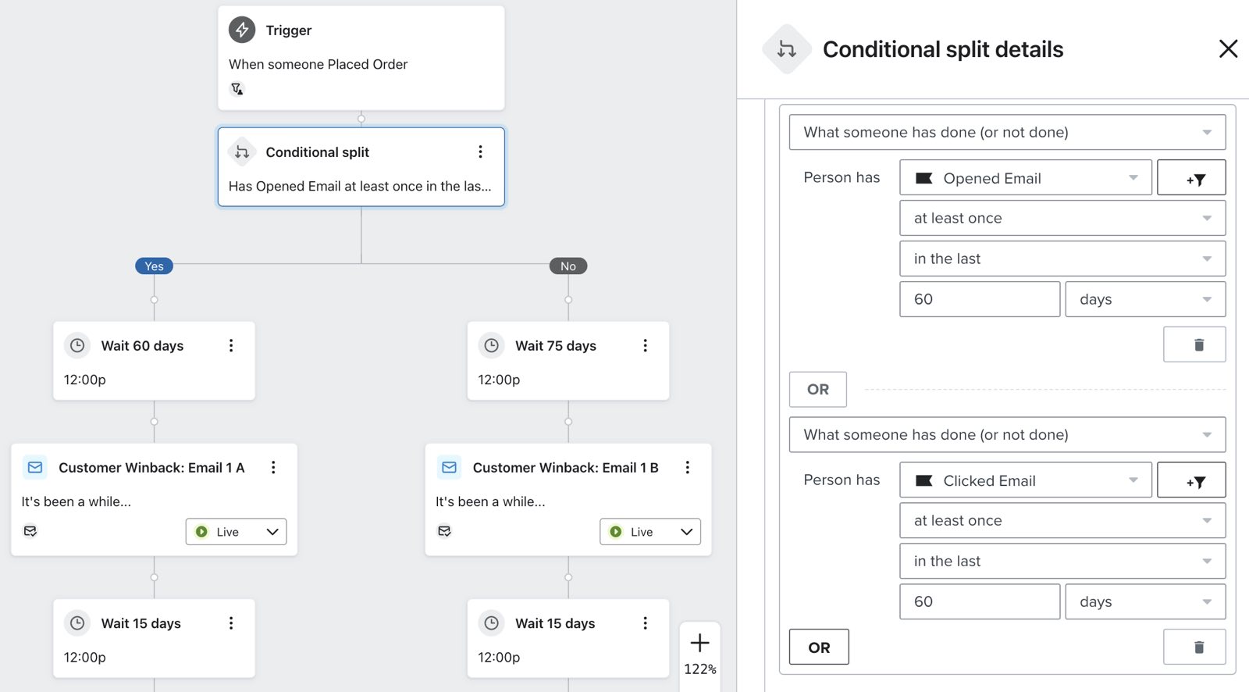Delete the Opened Email condition with trash icon
1249x692 pixels.
[x=1194, y=344]
